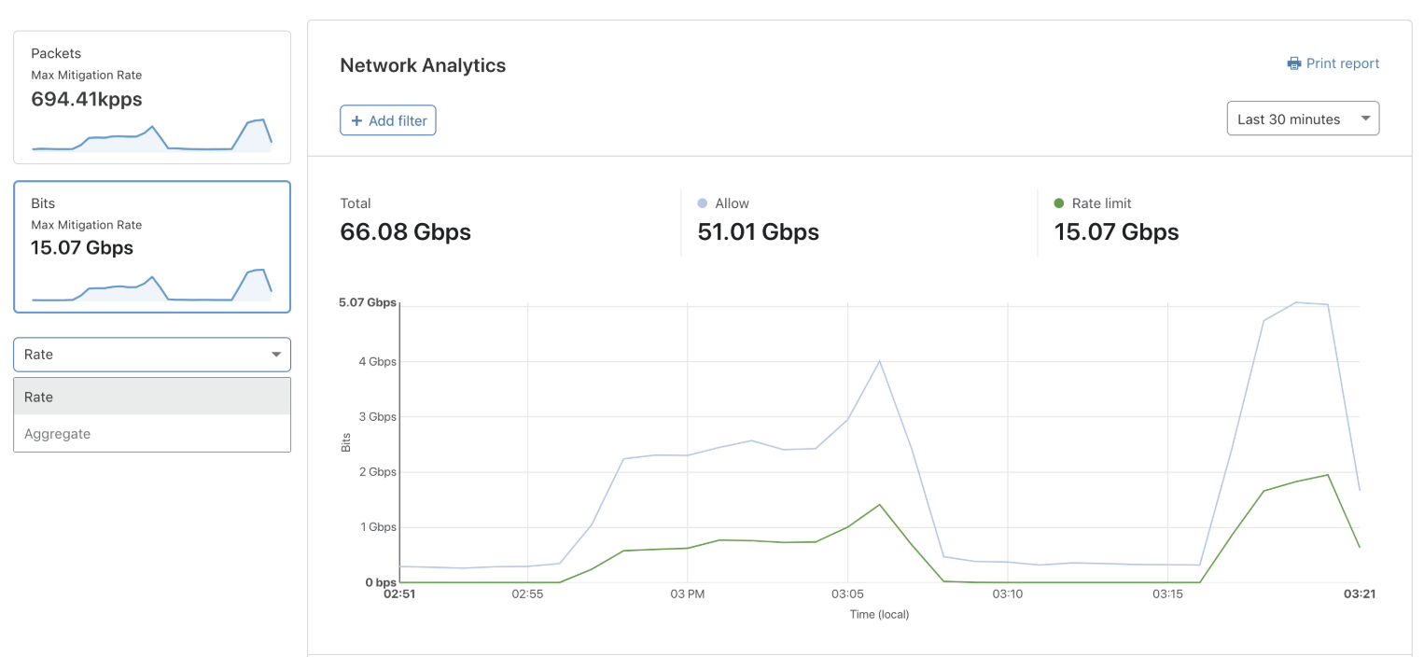This screenshot has height=670, width=1424.
Task: Open the Last 30 minutes dropdown arrow
Action: point(1366,119)
